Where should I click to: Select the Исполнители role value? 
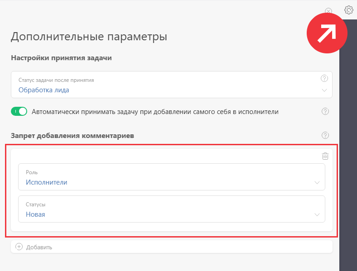47,182
